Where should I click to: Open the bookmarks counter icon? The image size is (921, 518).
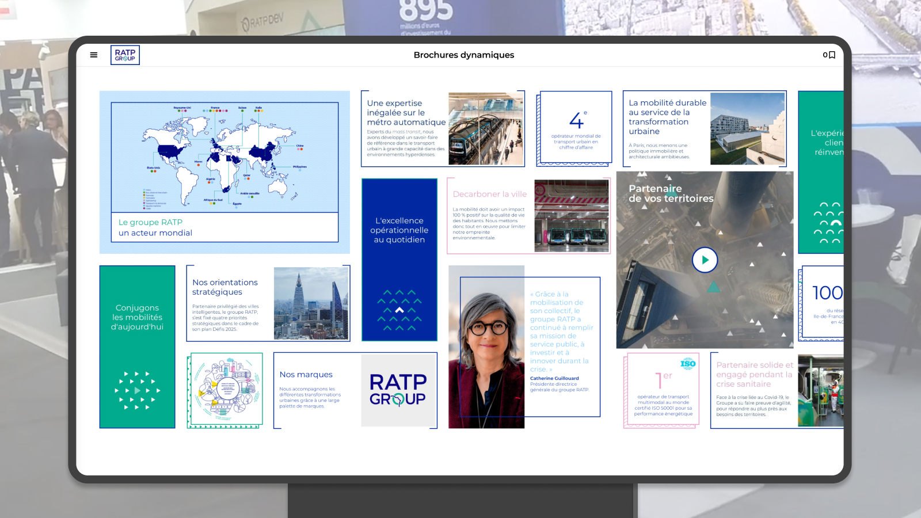(829, 55)
